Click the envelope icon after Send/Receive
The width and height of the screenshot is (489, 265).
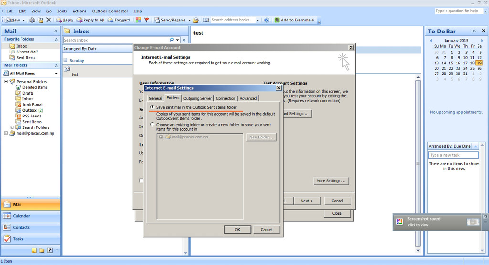(195, 20)
